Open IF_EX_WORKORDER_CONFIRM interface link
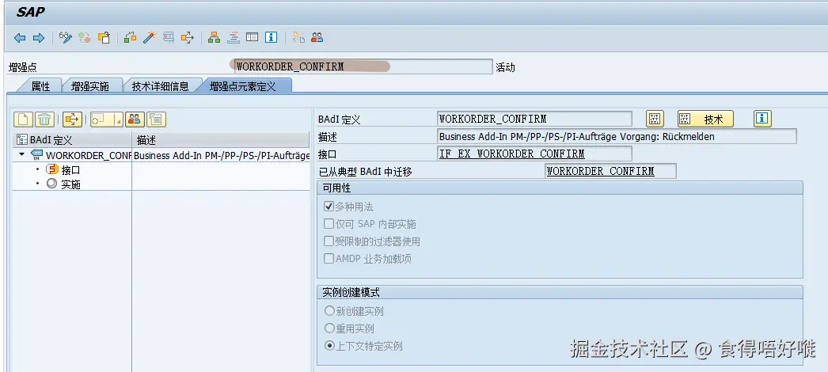 (x=511, y=154)
